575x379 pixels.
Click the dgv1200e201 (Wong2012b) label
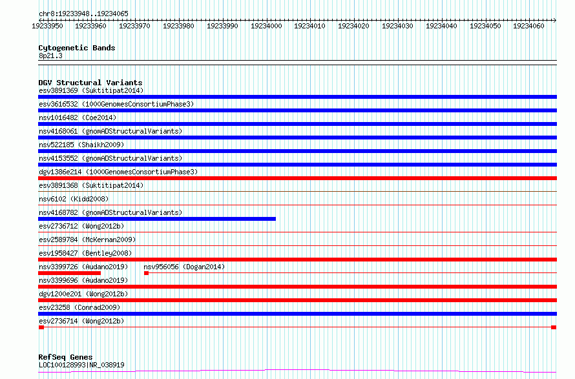(83, 294)
